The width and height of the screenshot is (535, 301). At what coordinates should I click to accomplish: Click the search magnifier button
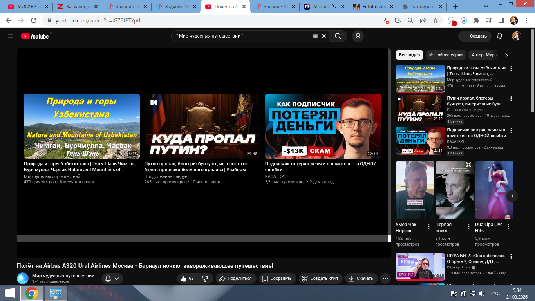338,36
